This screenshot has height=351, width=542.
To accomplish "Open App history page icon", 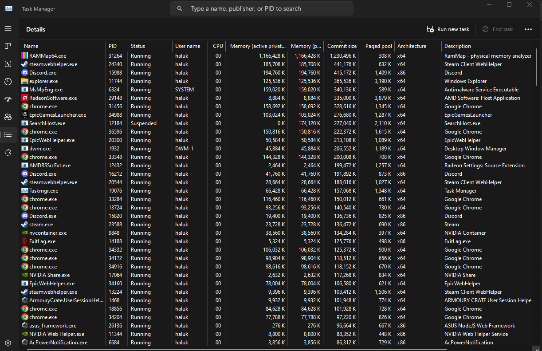I will click(8, 82).
